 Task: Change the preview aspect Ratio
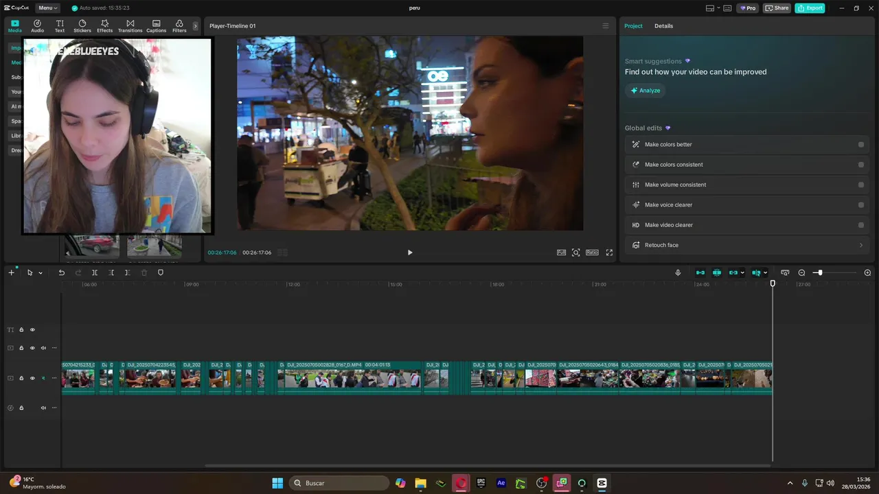(x=592, y=252)
